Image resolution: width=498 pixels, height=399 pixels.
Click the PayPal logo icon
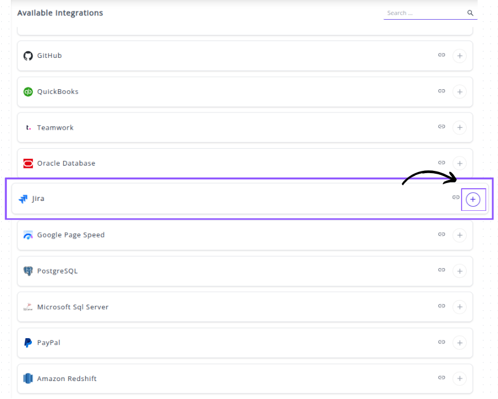click(28, 343)
